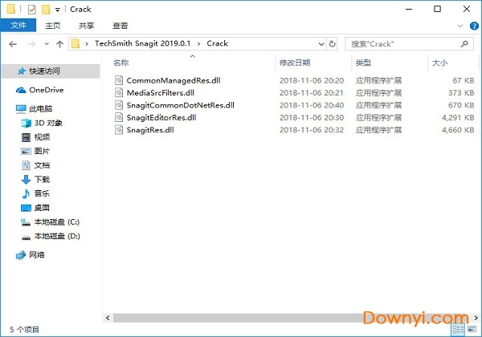This screenshot has height=337, width=482.
Task: Sort by Type (类型) column header
Action: coord(363,63)
